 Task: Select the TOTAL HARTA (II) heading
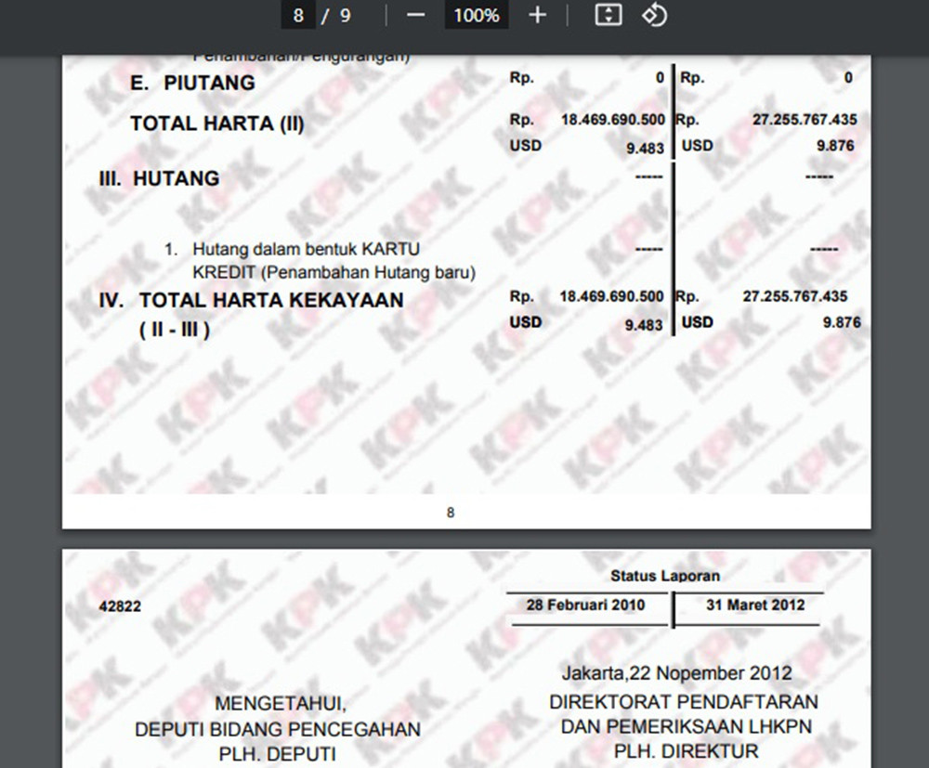click(x=216, y=124)
